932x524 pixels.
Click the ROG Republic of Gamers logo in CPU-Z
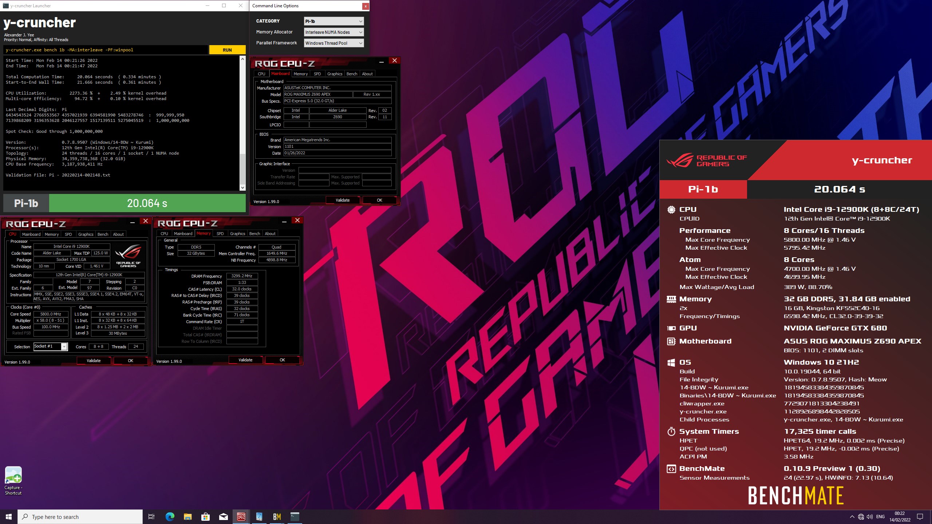pos(128,256)
